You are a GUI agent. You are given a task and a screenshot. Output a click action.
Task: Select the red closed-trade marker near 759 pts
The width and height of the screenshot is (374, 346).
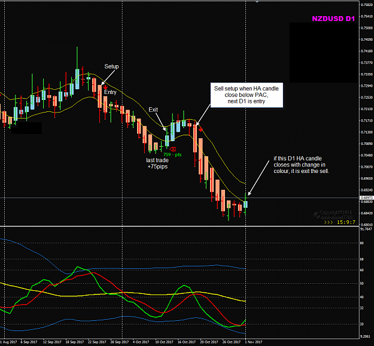point(173,150)
